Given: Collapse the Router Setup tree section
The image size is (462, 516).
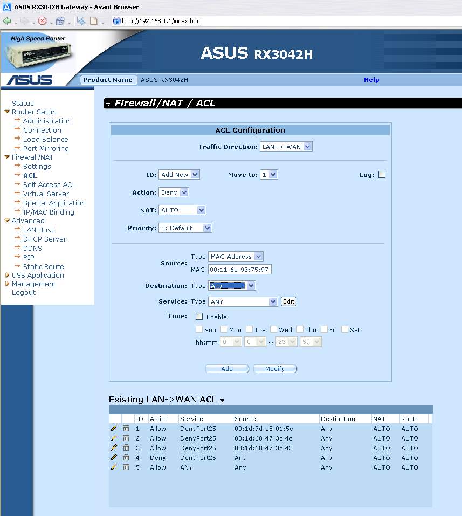Looking at the screenshot, I should 7,112.
